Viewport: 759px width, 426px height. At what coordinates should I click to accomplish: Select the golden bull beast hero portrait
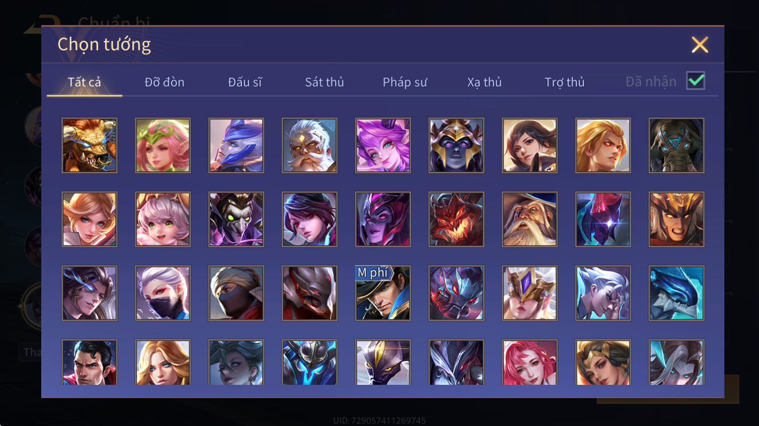(x=89, y=145)
